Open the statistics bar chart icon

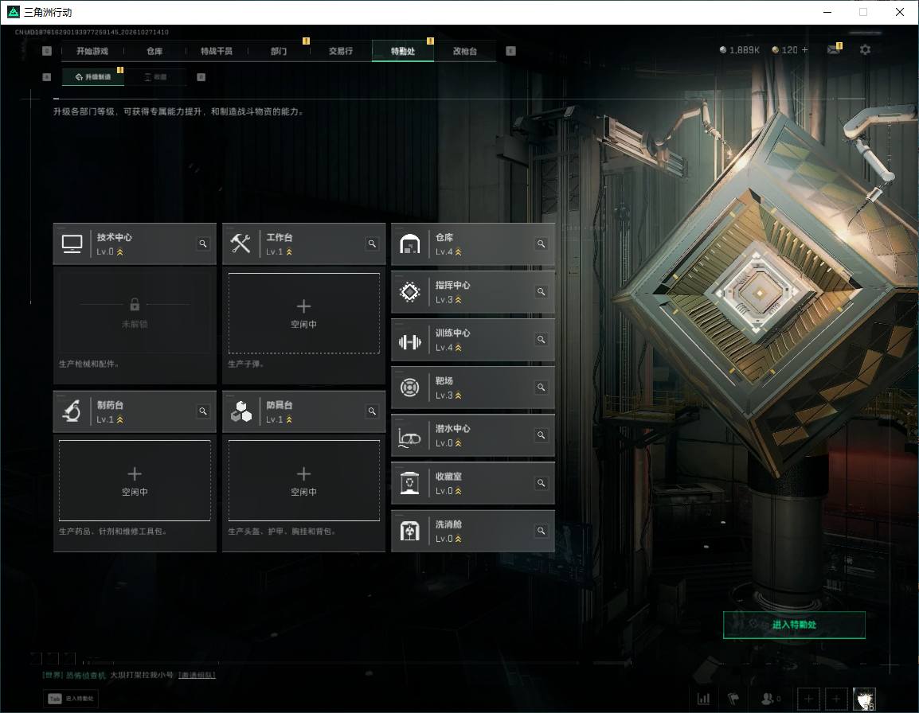click(x=703, y=699)
